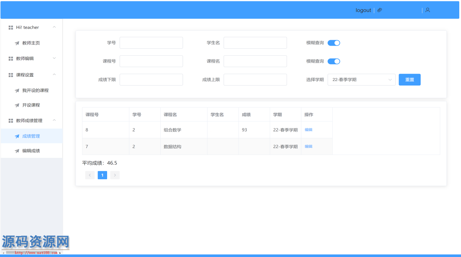Click the grid icon beside Hi! teacher
This screenshot has height=257, width=461.
tap(11, 27)
